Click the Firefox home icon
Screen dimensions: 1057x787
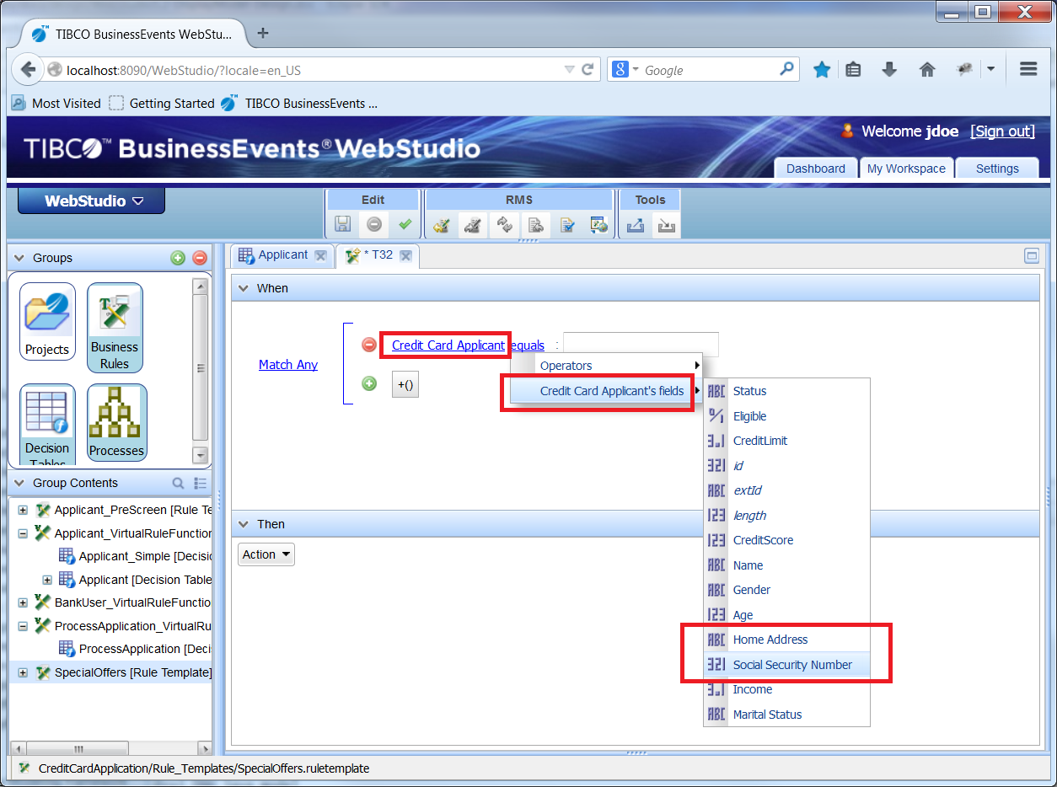coord(927,70)
